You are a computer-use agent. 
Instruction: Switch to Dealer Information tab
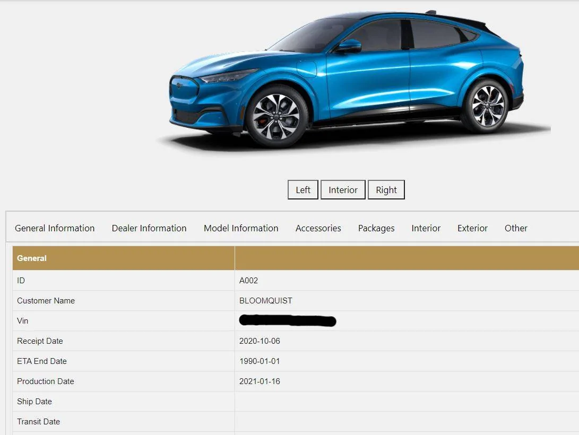[149, 228]
